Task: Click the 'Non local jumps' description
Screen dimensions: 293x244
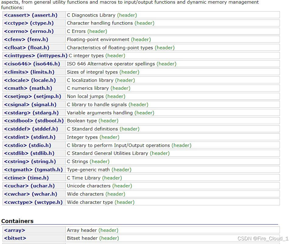Action: (85, 96)
